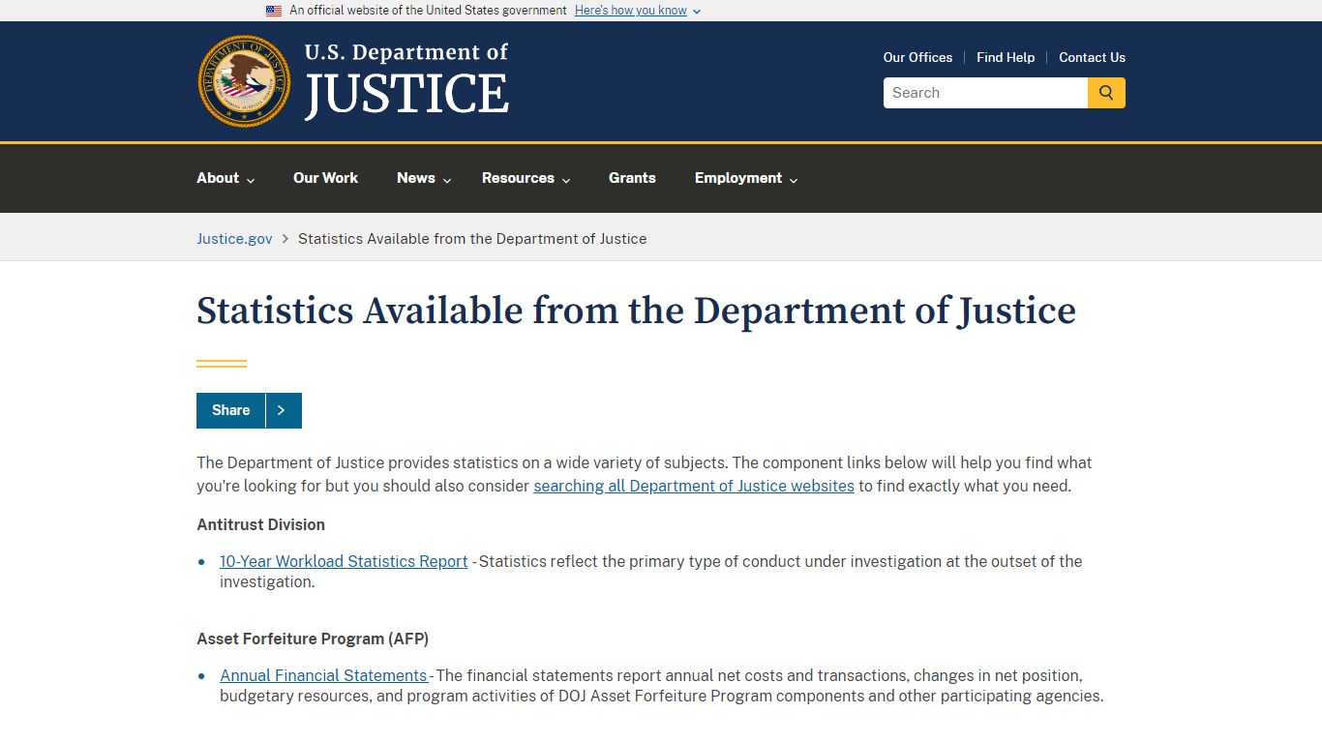Open the Contact Us link
1322x743 pixels.
[1092, 57]
